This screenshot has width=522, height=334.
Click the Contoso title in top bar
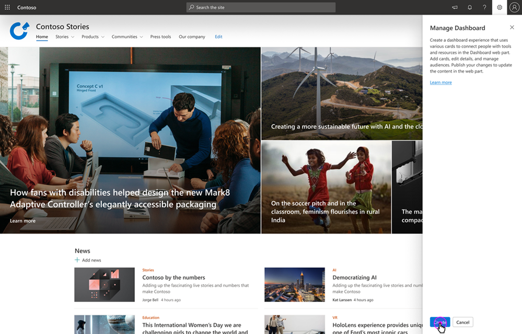pos(27,7)
